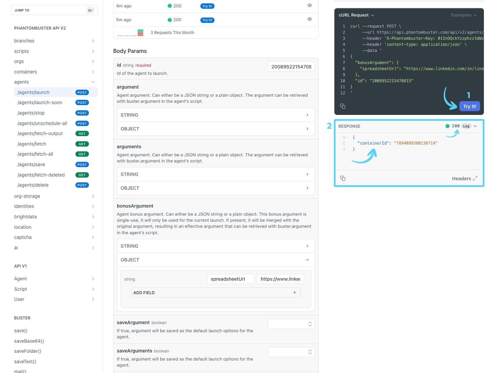The height and width of the screenshot is (373, 495).
Task: Click the POST badge next to /agents/launch
Action: click(82, 92)
